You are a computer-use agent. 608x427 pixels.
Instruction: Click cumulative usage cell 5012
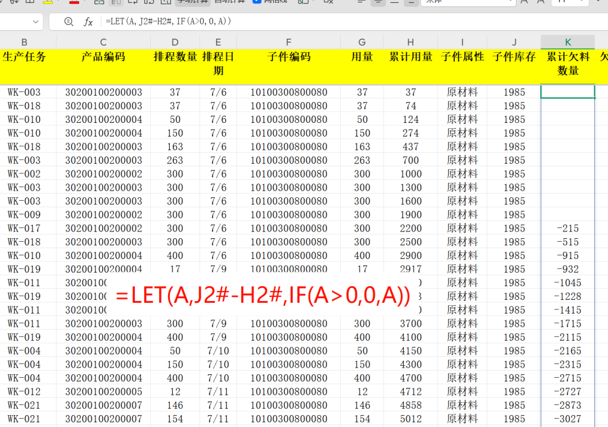click(411, 418)
